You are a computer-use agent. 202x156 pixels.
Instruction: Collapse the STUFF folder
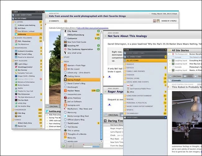pyautogui.click(x=62, y=57)
